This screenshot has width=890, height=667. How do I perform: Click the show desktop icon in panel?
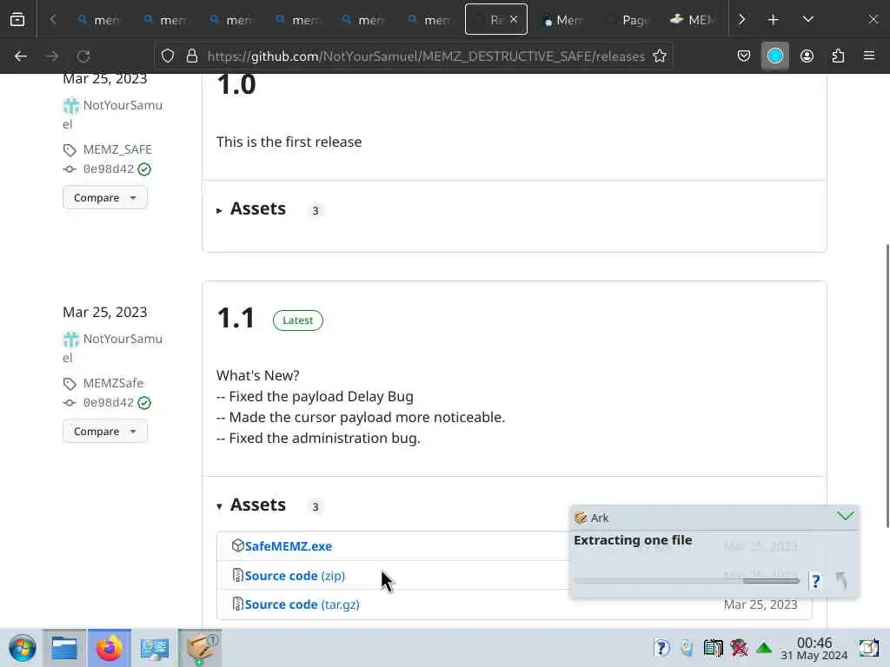(x=868, y=648)
